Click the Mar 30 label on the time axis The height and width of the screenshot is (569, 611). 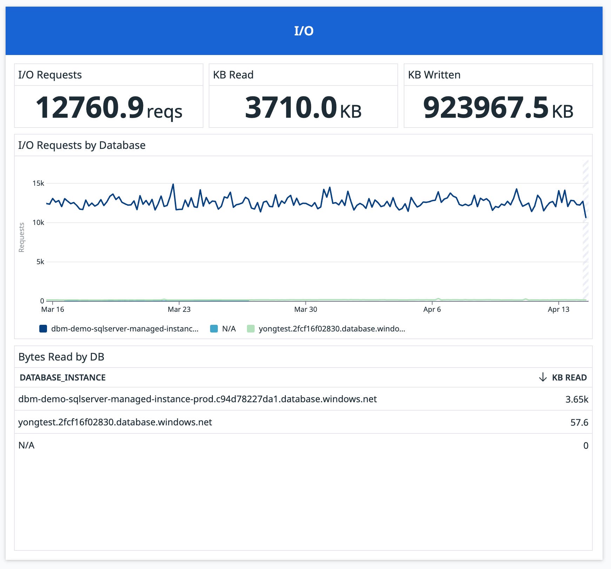click(306, 309)
